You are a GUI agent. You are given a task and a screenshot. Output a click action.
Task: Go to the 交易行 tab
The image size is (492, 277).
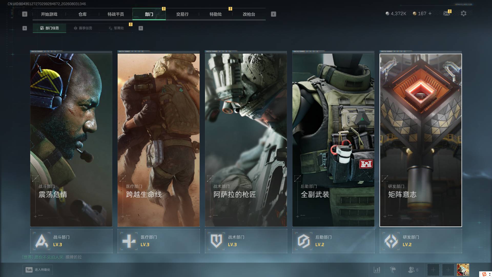click(182, 14)
